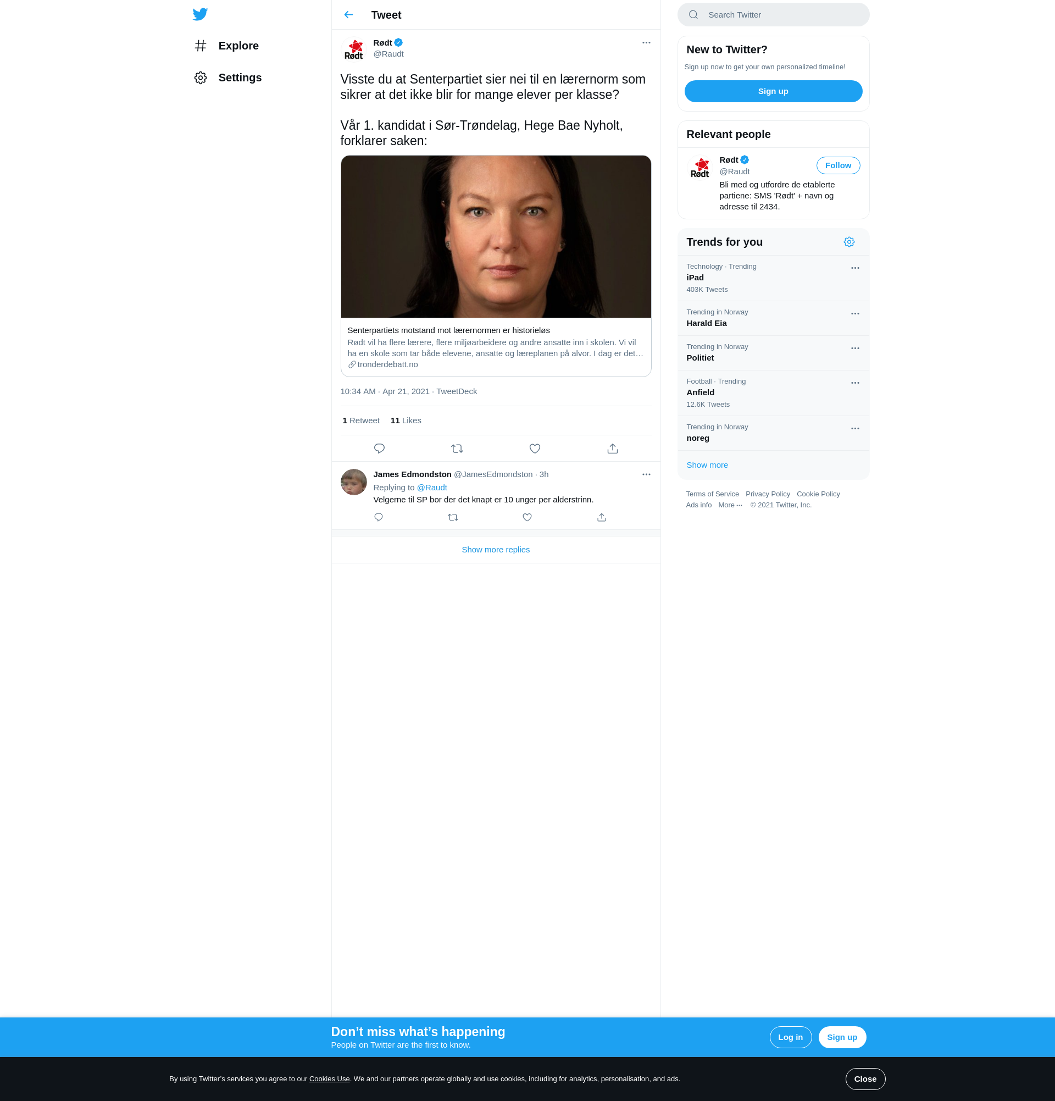The width and height of the screenshot is (1055, 1101).
Task: Click @Raudt handle in Relevant people
Action: (735, 172)
